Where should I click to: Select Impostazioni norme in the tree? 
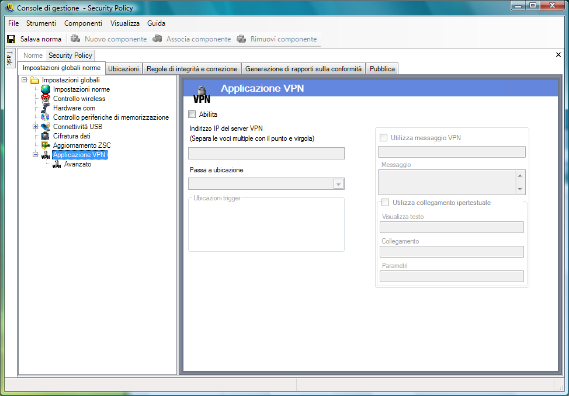[81, 89]
